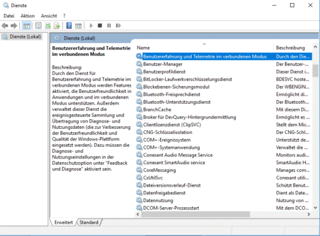Click the Dienste title bar icon
Screen dimensions: 320x236
click(x=6, y=5)
